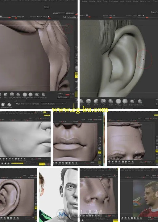Select Inflat brush in large ear panel

pyautogui.click(x=96, y=102)
